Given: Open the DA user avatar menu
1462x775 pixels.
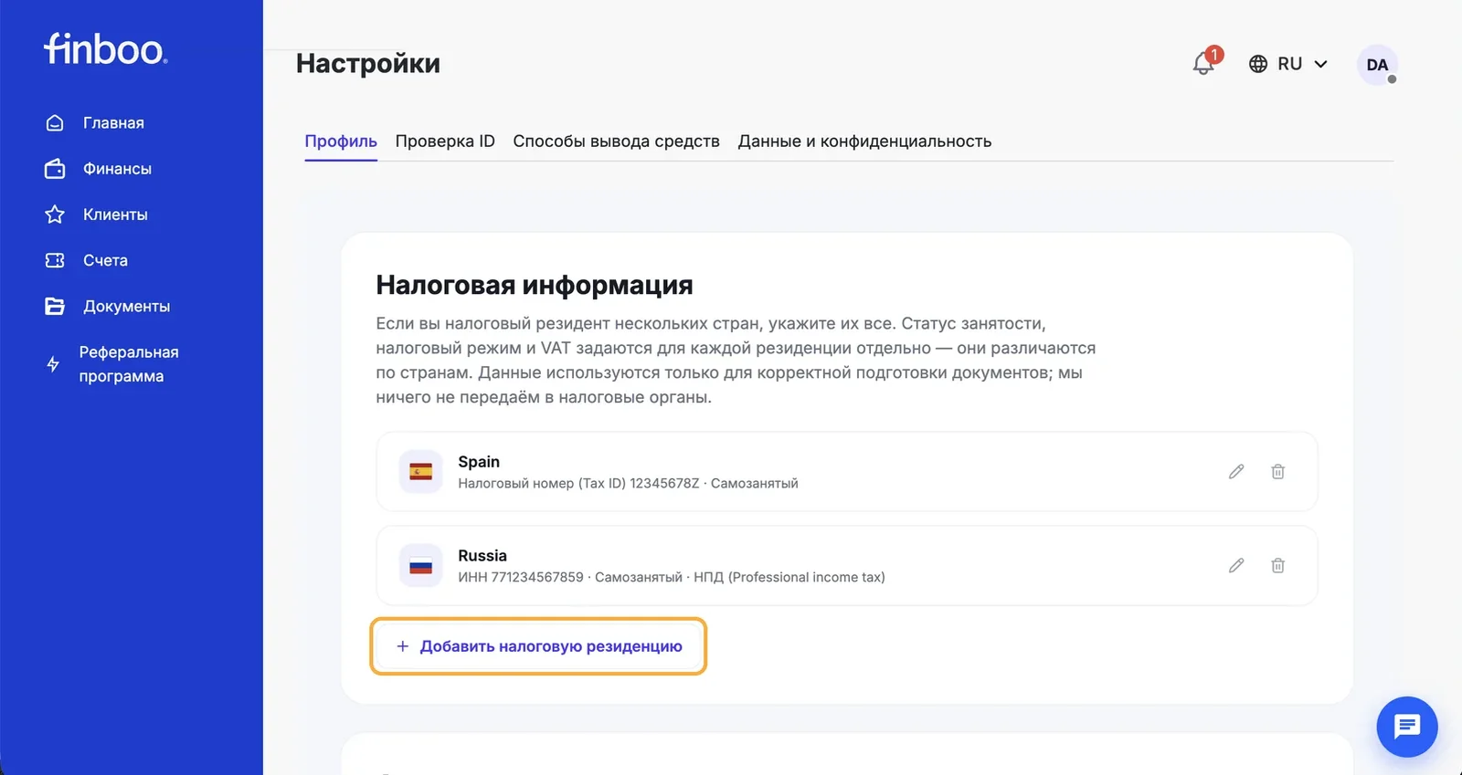Looking at the screenshot, I should point(1377,65).
